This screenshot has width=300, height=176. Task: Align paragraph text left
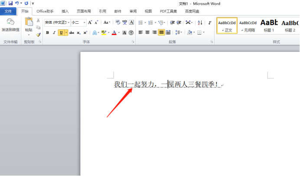pyautogui.click(x=140, y=32)
